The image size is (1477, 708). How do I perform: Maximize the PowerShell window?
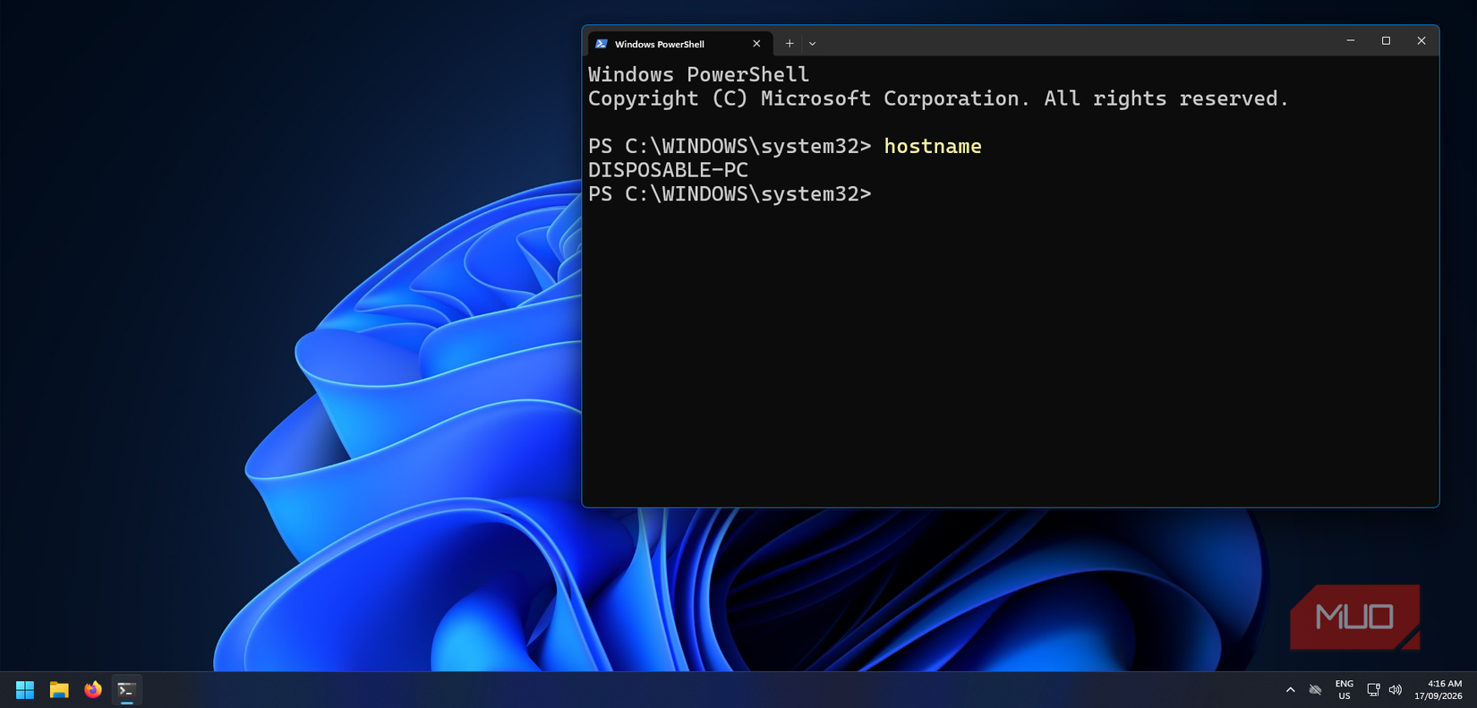pyautogui.click(x=1386, y=40)
